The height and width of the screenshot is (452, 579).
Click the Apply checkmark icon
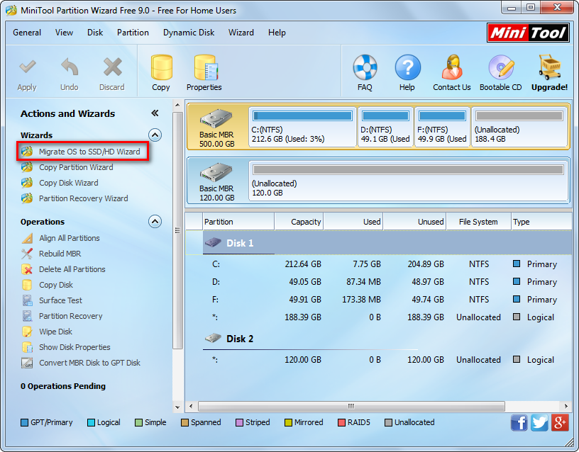click(28, 67)
